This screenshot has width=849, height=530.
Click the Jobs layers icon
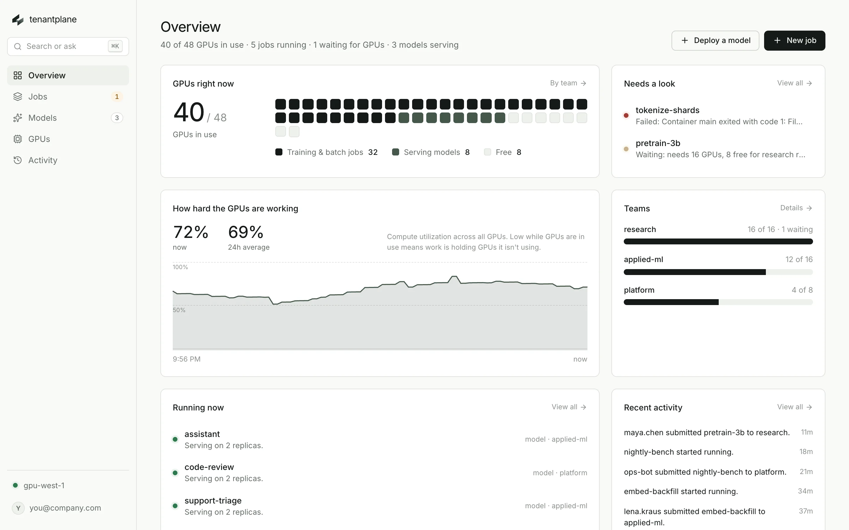pyautogui.click(x=18, y=96)
